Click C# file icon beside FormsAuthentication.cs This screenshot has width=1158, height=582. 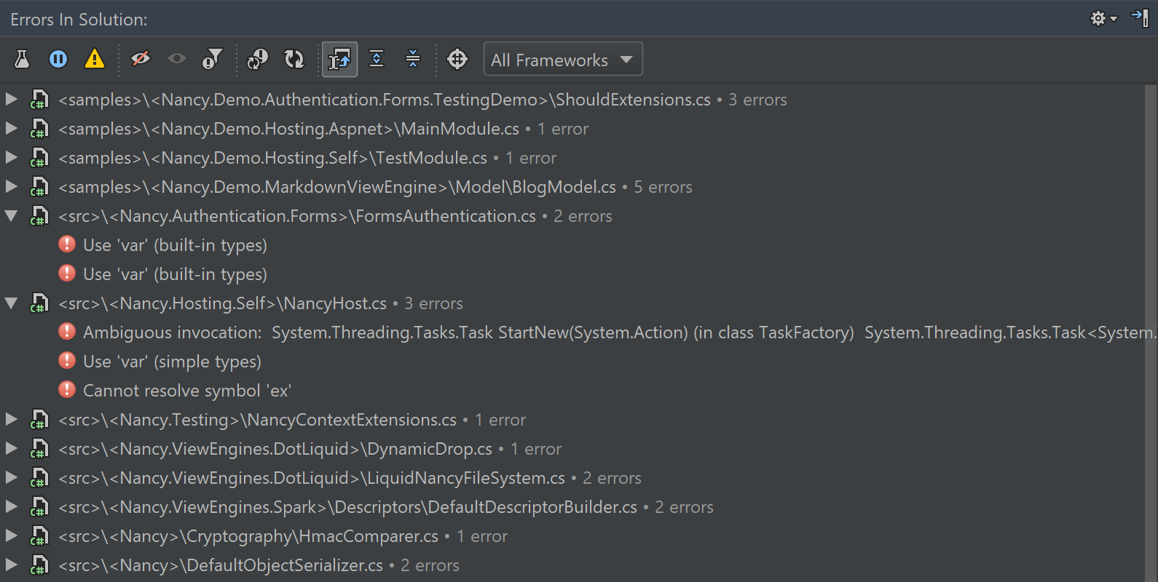(x=39, y=216)
